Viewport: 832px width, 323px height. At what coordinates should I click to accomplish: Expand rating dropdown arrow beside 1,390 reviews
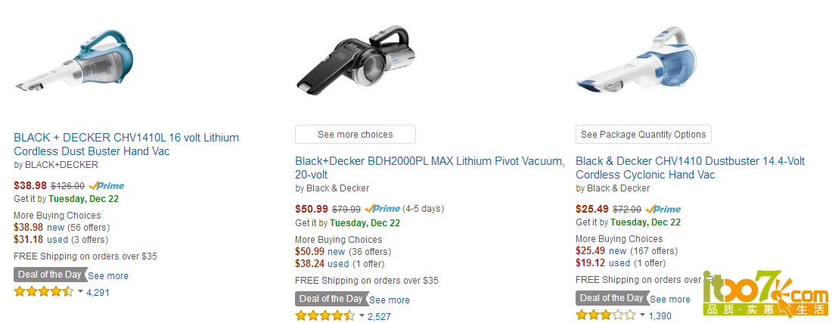(643, 315)
